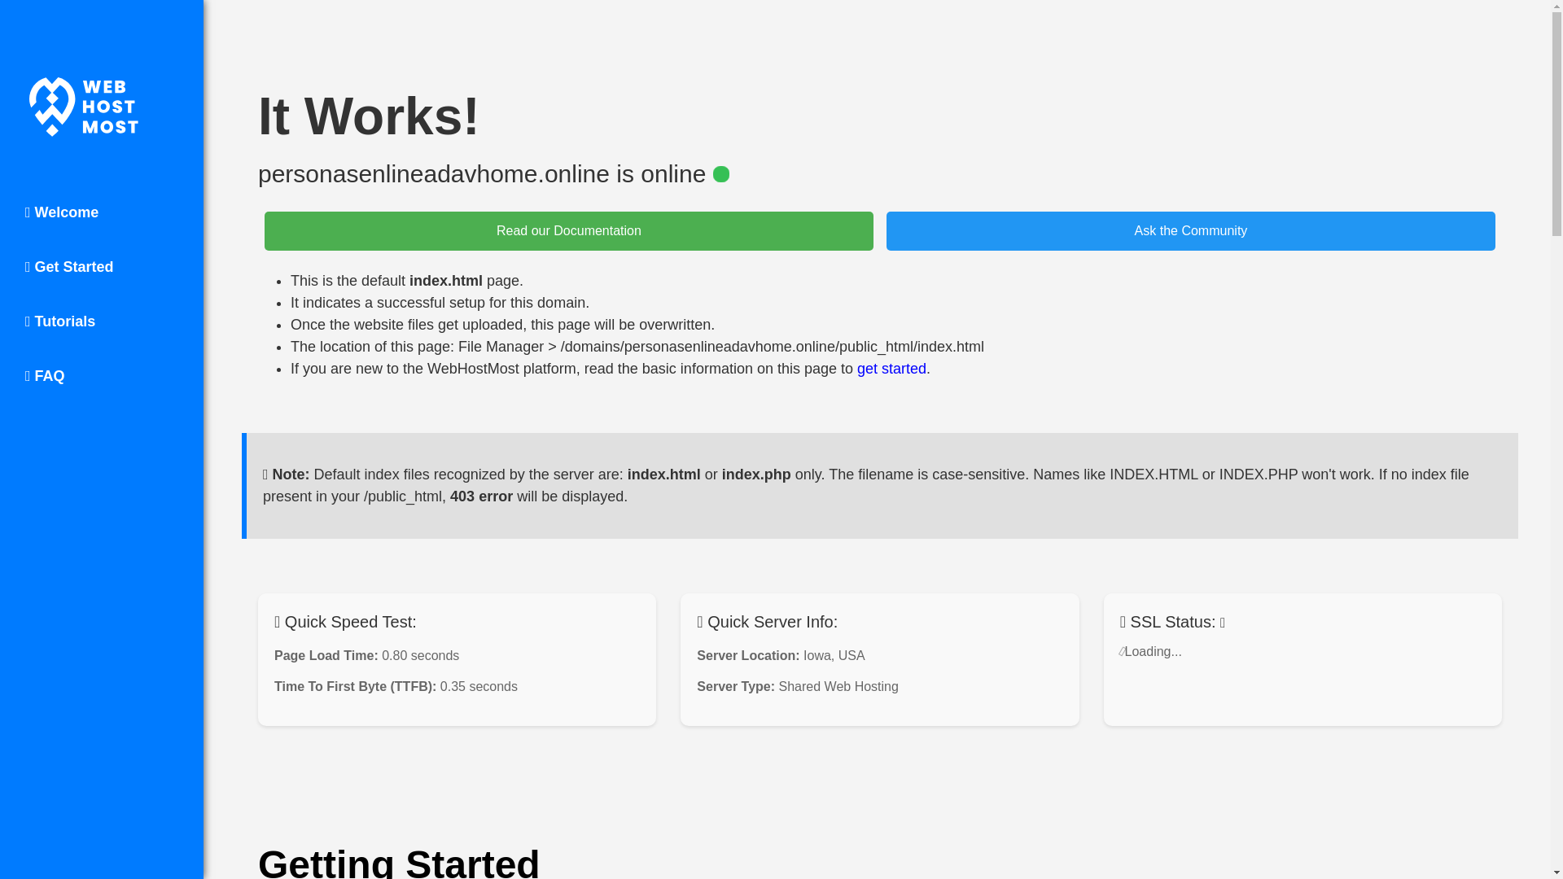Screen dimensions: 1563x879
Task: Click the Quick Server Info heading
Action: coord(767,622)
